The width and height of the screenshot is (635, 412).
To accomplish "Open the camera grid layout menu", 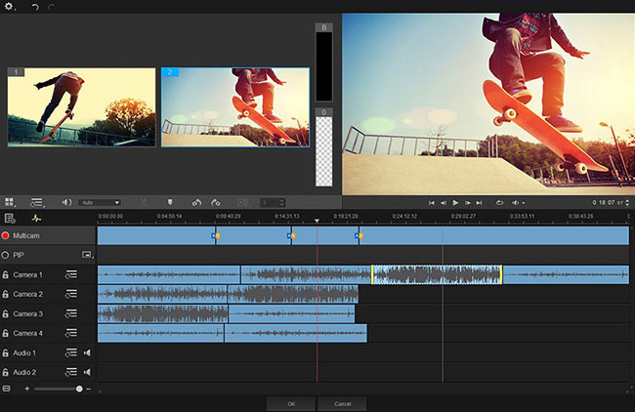I will [x=11, y=202].
